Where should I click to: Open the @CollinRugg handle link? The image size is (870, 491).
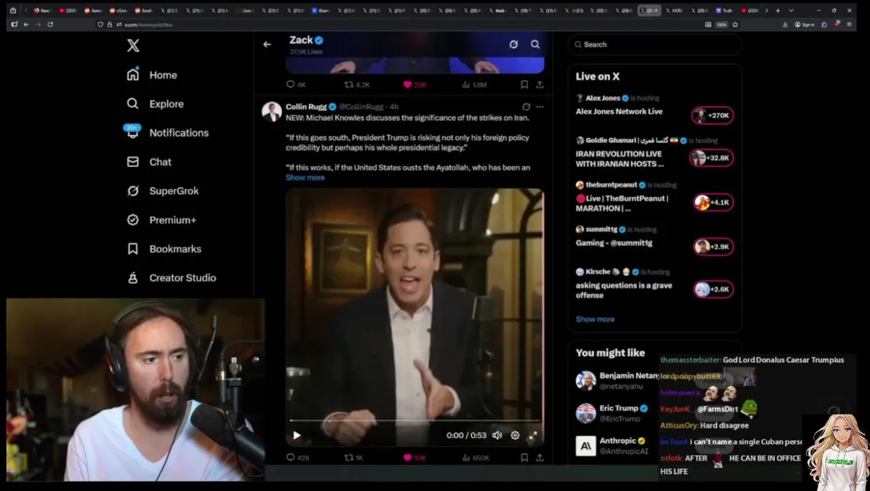(361, 106)
